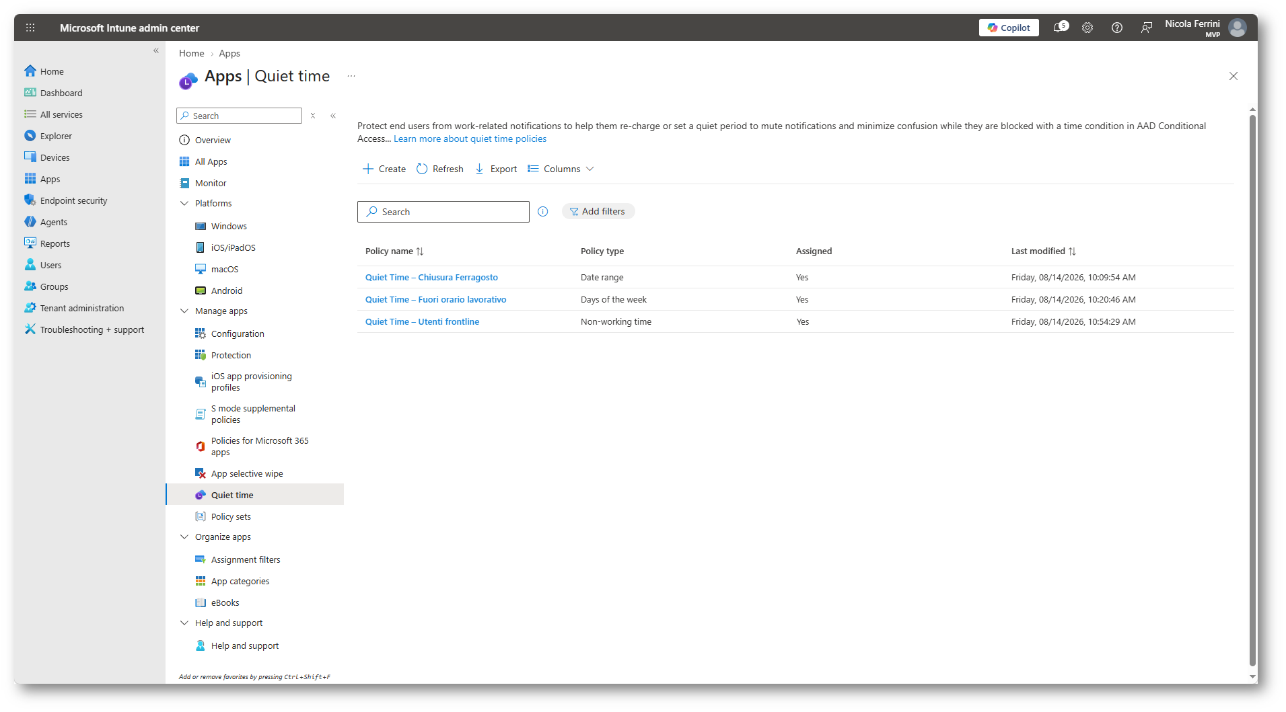
Task: Click the Reports icon in left navigation
Action: (30, 243)
